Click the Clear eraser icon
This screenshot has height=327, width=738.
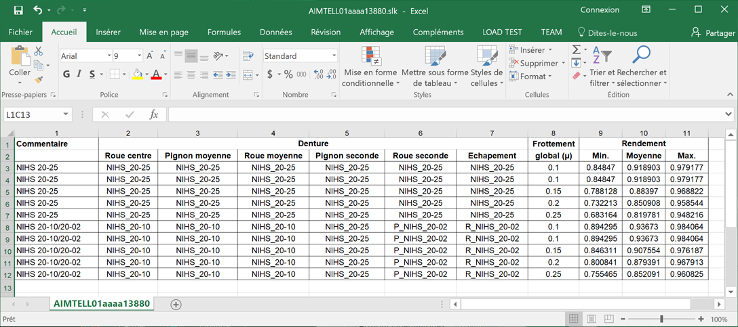coord(577,76)
